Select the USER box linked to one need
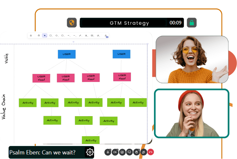 (x=121, y=54)
